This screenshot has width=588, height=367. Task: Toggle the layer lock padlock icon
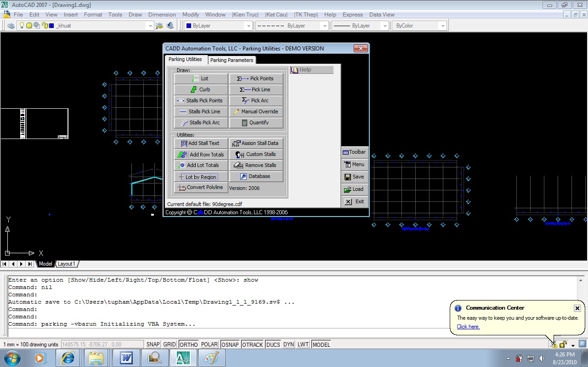[45, 26]
